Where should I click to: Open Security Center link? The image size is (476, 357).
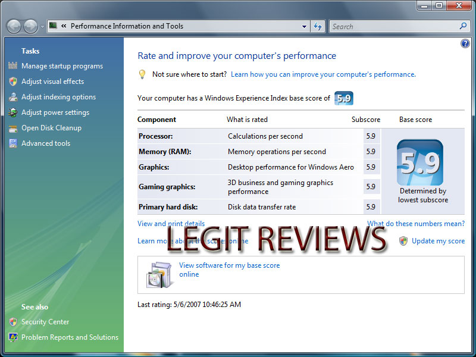(45, 322)
